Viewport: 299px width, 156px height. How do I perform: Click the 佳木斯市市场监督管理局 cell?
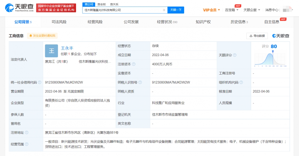[x=170, y=115]
